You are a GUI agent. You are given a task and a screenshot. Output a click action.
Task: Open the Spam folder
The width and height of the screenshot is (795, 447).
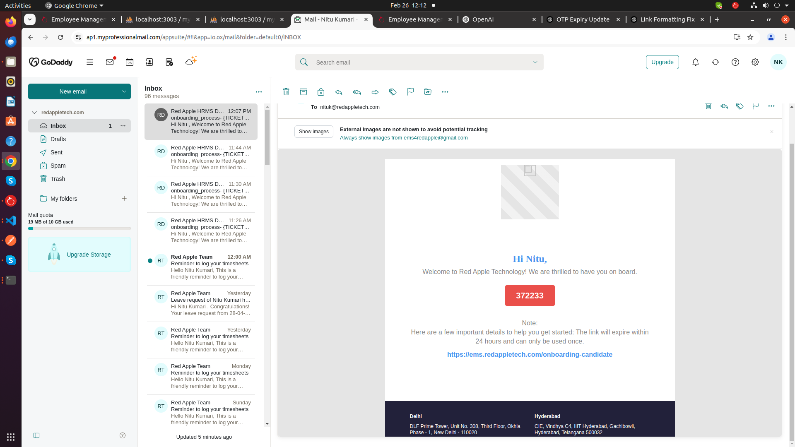click(79, 166)
